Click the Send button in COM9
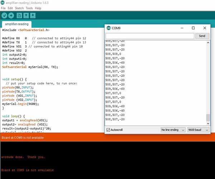The width and height of the screenshot is (215, 179). [x=202, y=36]
